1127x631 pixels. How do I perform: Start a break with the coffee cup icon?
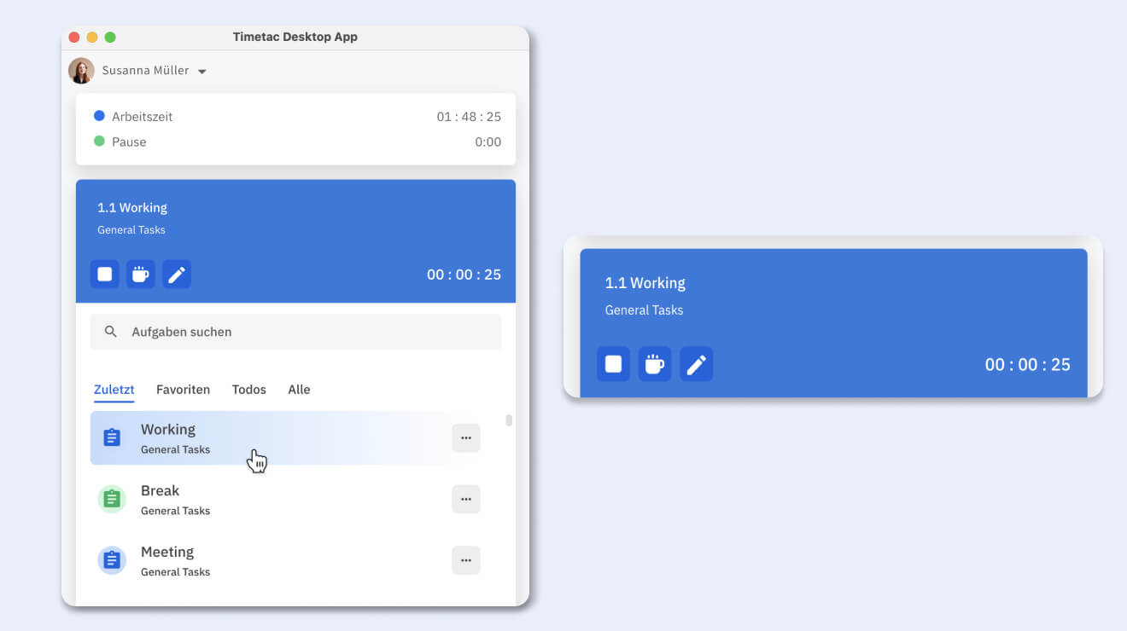coord(141,275)
